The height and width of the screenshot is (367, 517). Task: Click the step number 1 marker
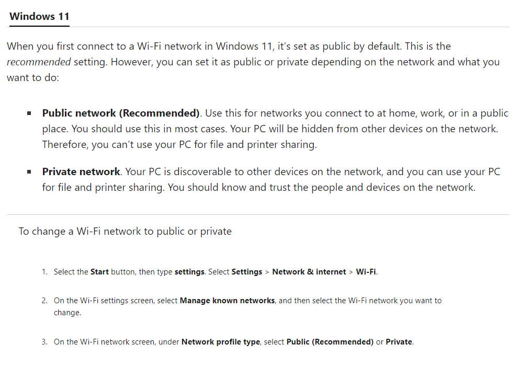click(44, 272)
